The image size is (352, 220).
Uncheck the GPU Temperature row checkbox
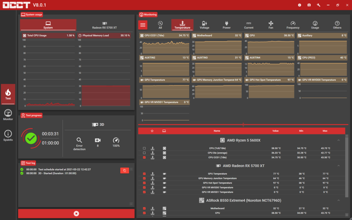coord(144,174)
